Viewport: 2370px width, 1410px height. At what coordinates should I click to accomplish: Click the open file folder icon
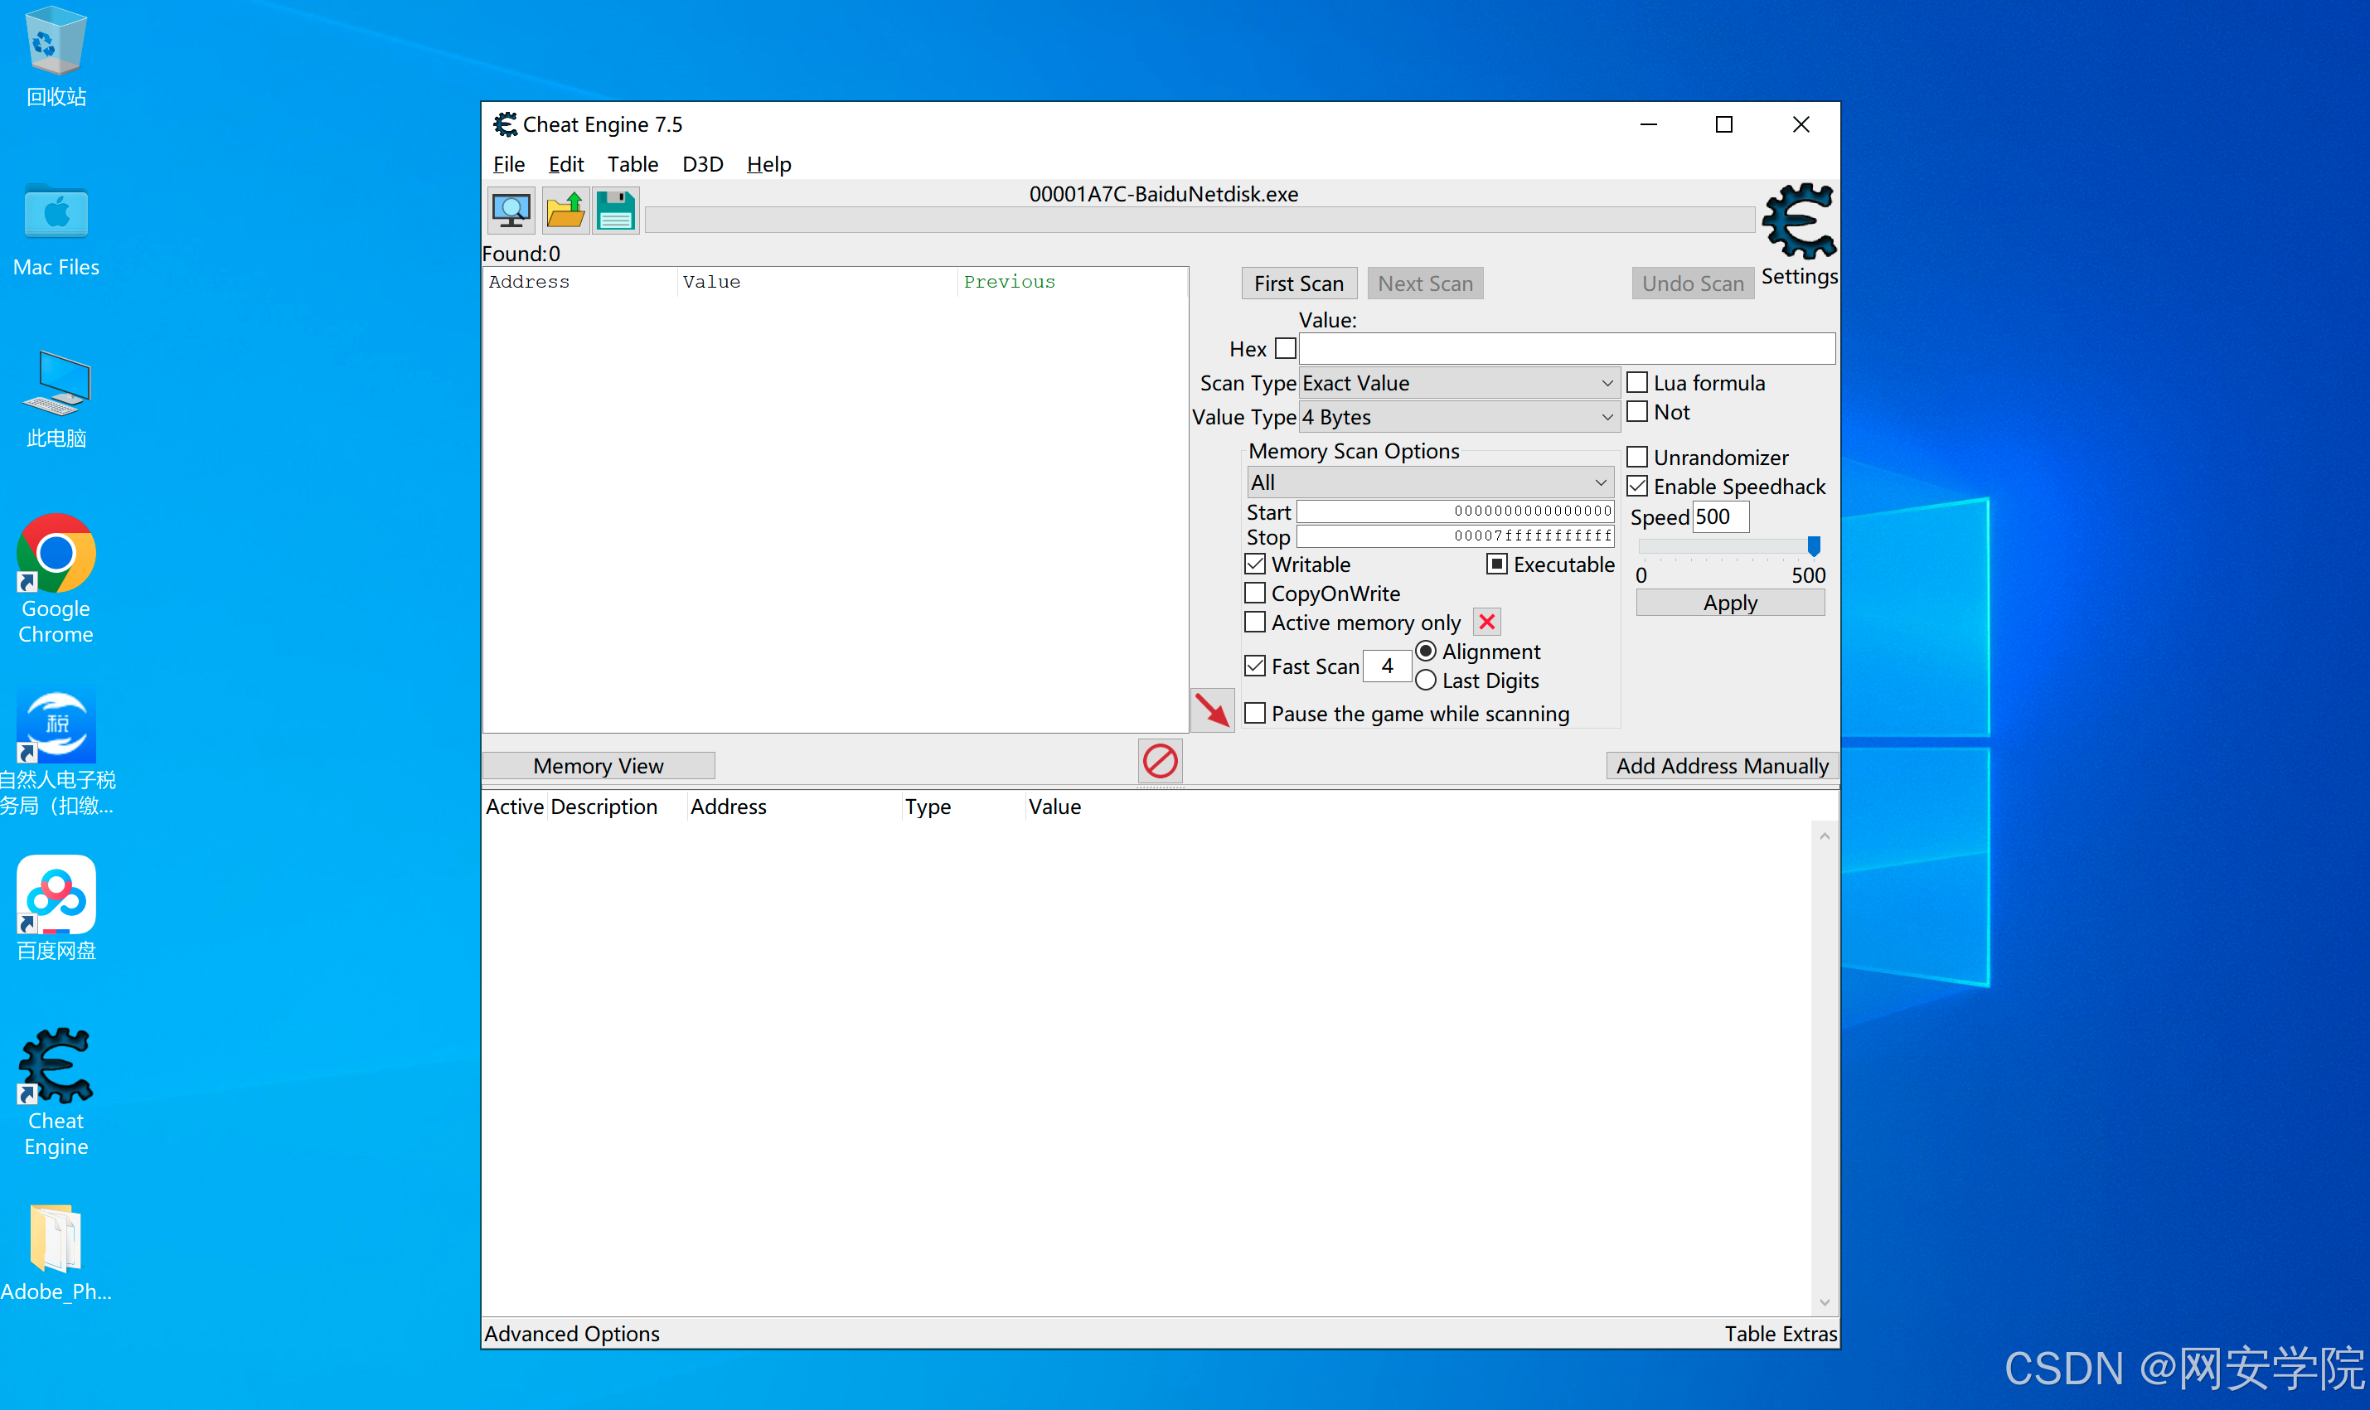[565, 210]
